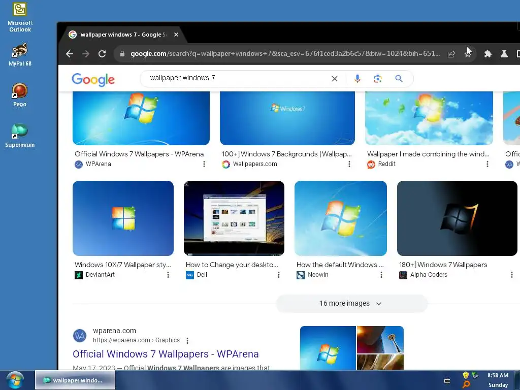Screen dimensions: 520x390
Task: Open the three-dot menu for Dell image
Action: coord(279,275)
